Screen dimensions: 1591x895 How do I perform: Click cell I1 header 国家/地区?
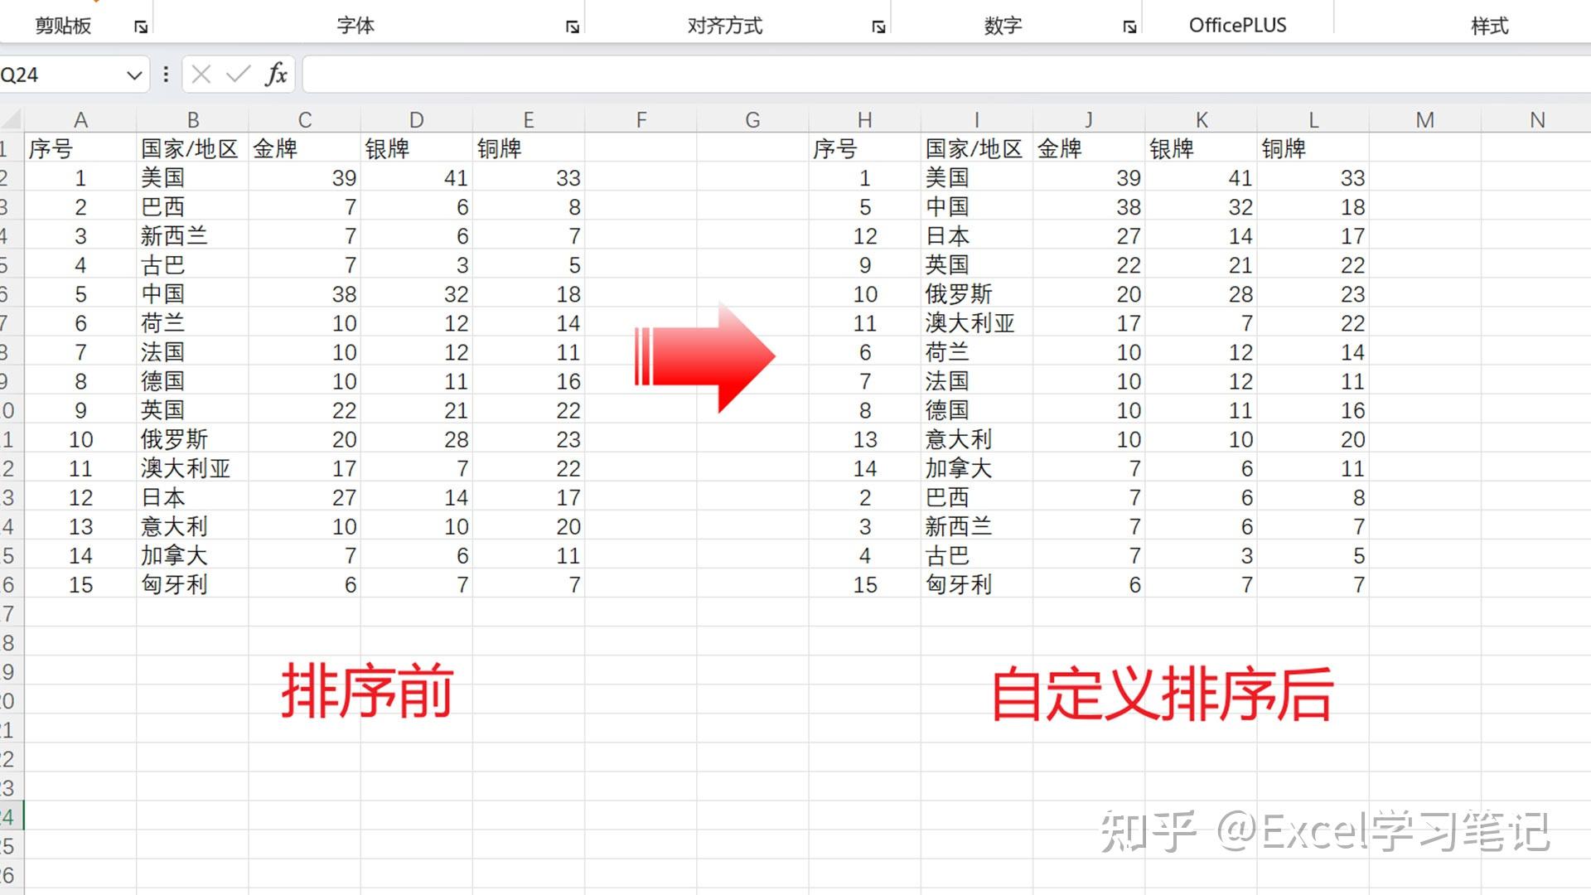click(x=976, y=148)
